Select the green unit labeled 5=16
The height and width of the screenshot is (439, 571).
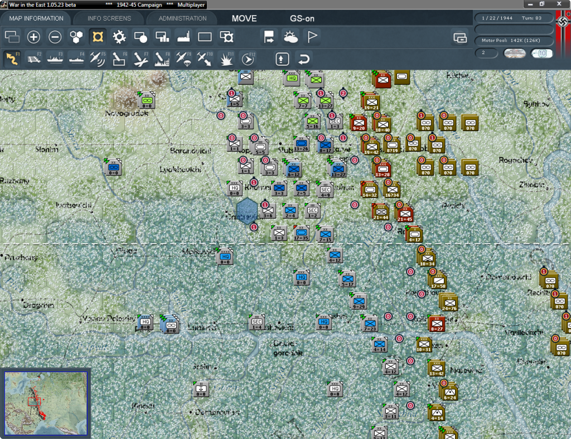click(x=312, y=121)
